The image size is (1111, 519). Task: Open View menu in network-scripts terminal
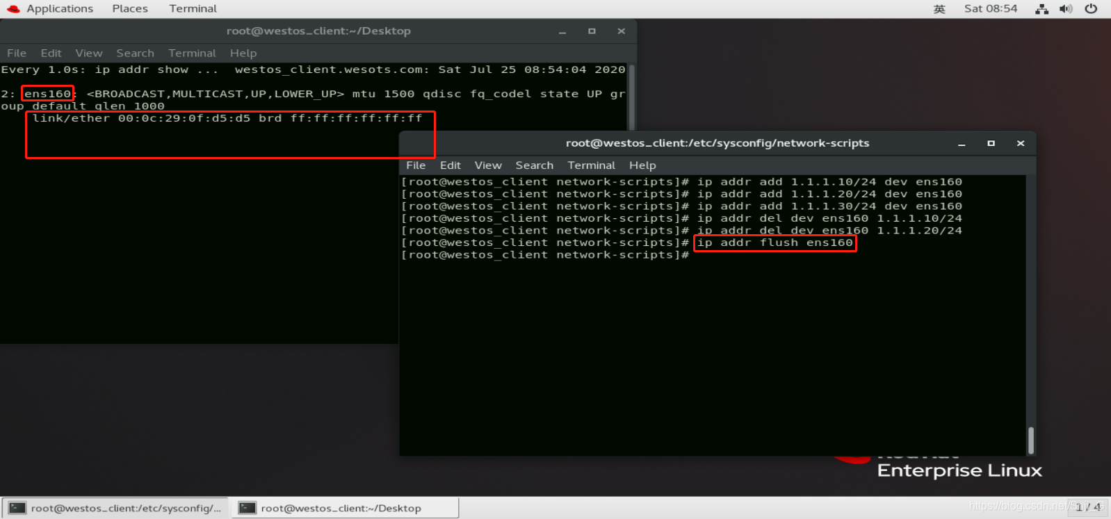coord(488,165)
